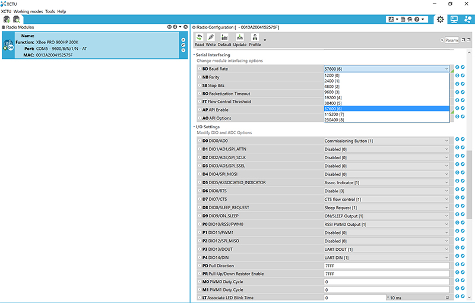Open the Help menu
Image resolution: width=475 pixels, height=303 pixels.
[62, 11]
